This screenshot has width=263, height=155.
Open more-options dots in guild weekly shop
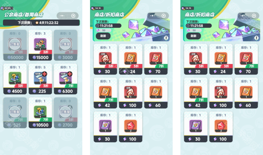click(x=62, y=16)
